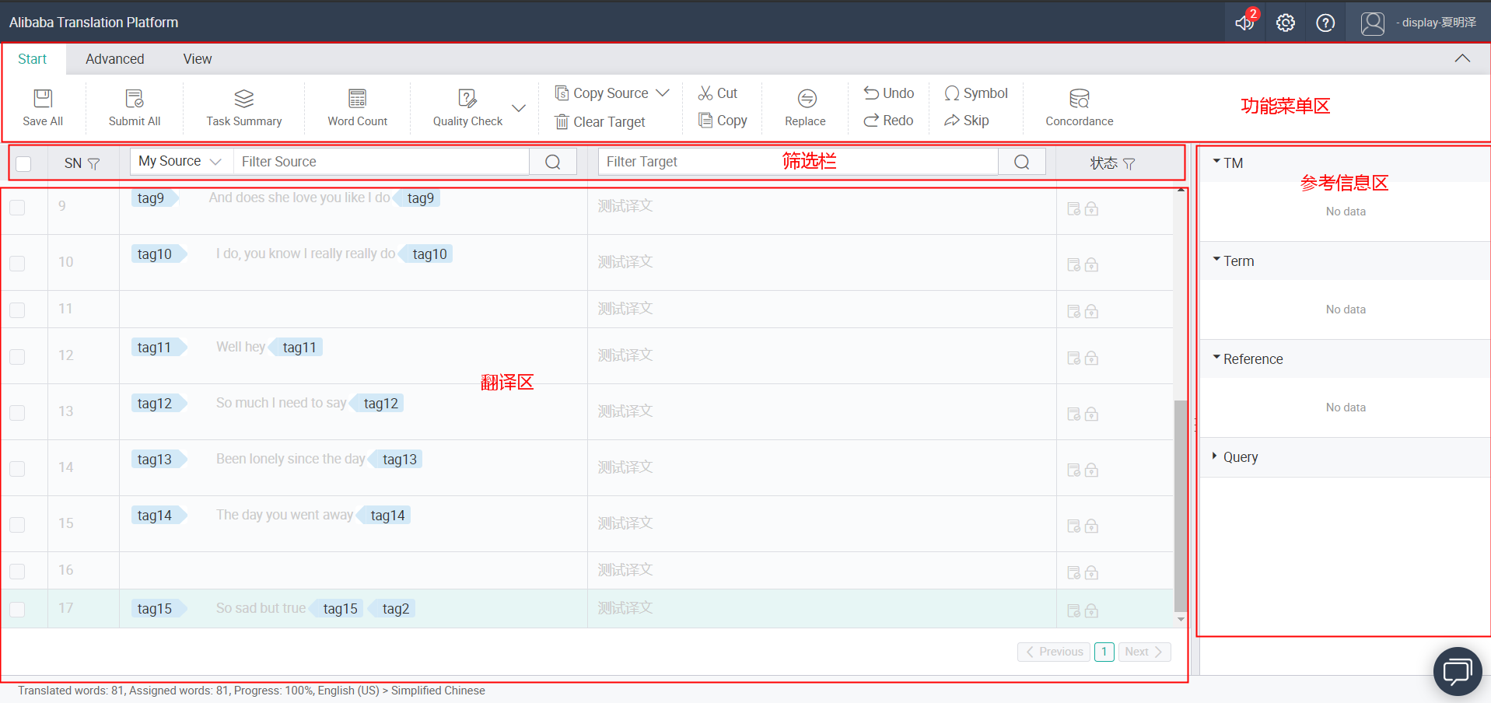Toggle the select-all checkbox in header
Screen dimensions: 1491x703
click(x=23, y=163)
